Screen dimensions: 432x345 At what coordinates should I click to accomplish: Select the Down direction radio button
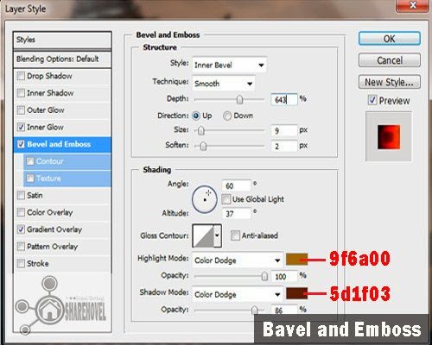(x=227, y=116)
